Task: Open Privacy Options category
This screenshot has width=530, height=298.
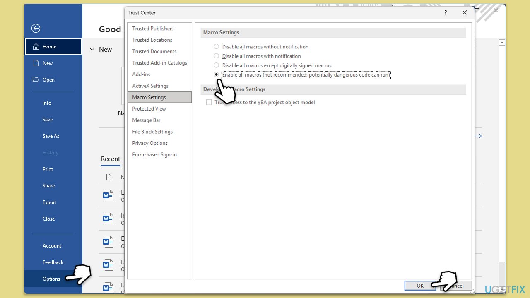Action: 159,143
